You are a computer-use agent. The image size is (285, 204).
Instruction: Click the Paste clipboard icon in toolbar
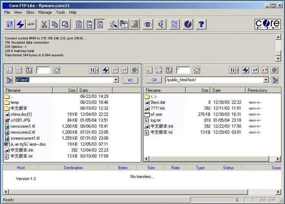coord(65,24)
